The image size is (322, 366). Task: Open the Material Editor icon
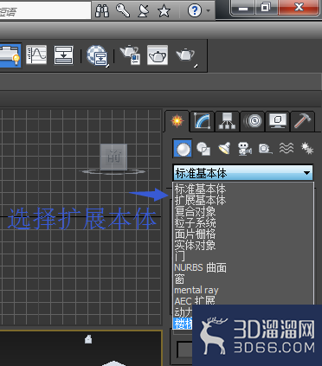98,55
